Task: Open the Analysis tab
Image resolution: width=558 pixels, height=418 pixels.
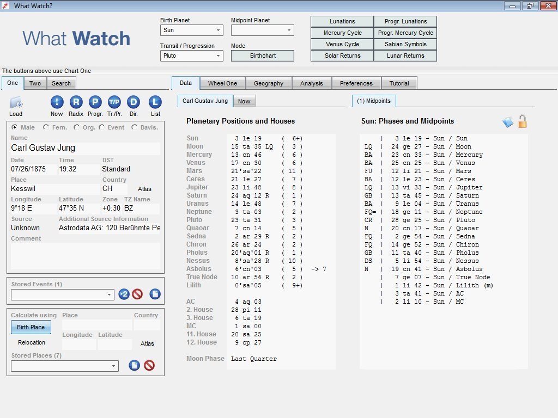Action: 311,83
